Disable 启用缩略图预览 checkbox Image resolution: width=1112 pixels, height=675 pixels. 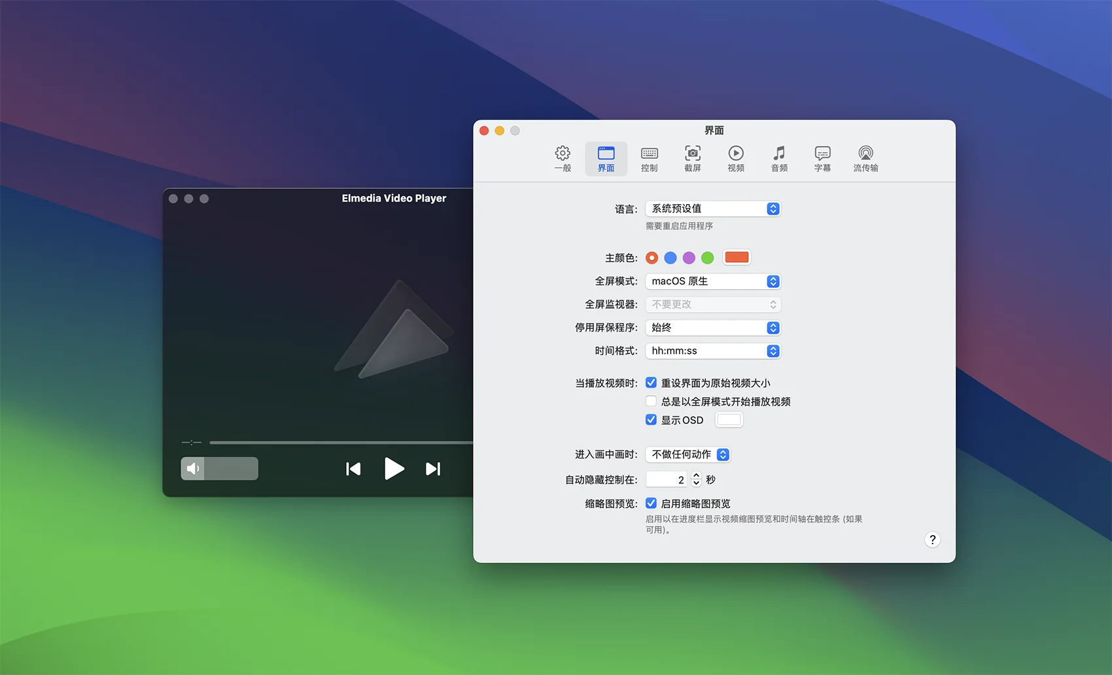[x=651, y=503]
